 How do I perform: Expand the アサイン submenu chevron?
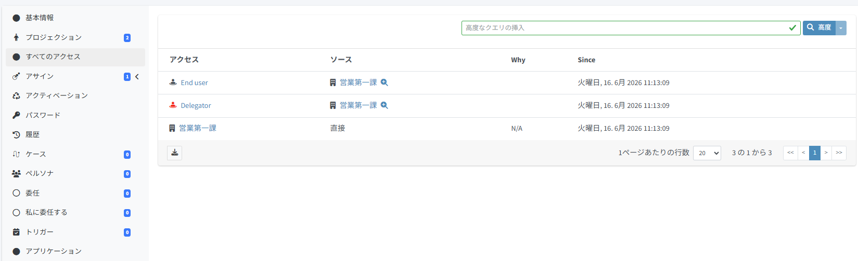pos(137,77)
